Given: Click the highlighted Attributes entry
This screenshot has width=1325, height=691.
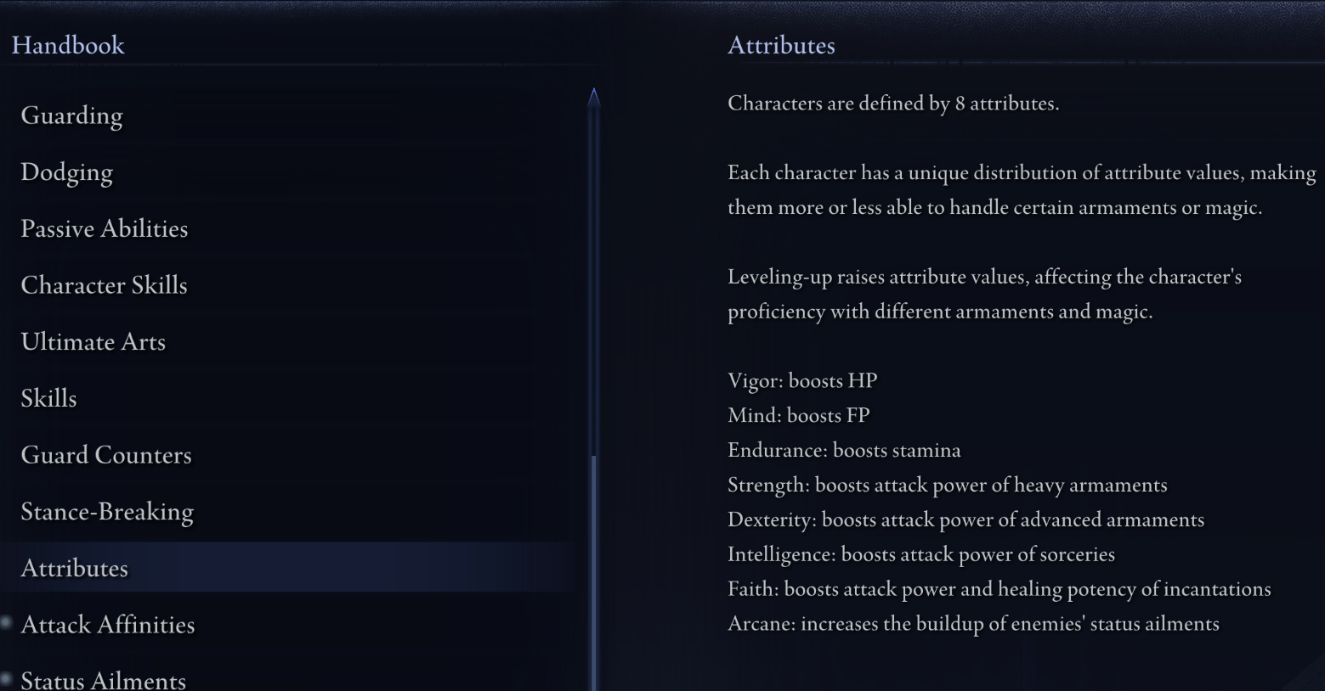Looking at the screenshot, I should pos(289,567).
